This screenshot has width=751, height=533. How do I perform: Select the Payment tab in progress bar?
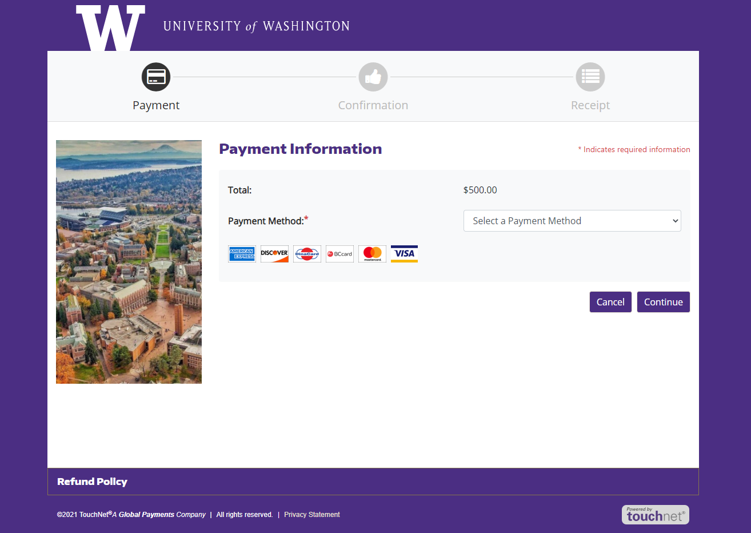(x=155, y=105)
